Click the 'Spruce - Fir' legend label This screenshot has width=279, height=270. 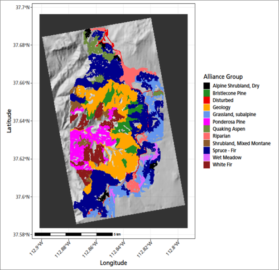[224, 151]
